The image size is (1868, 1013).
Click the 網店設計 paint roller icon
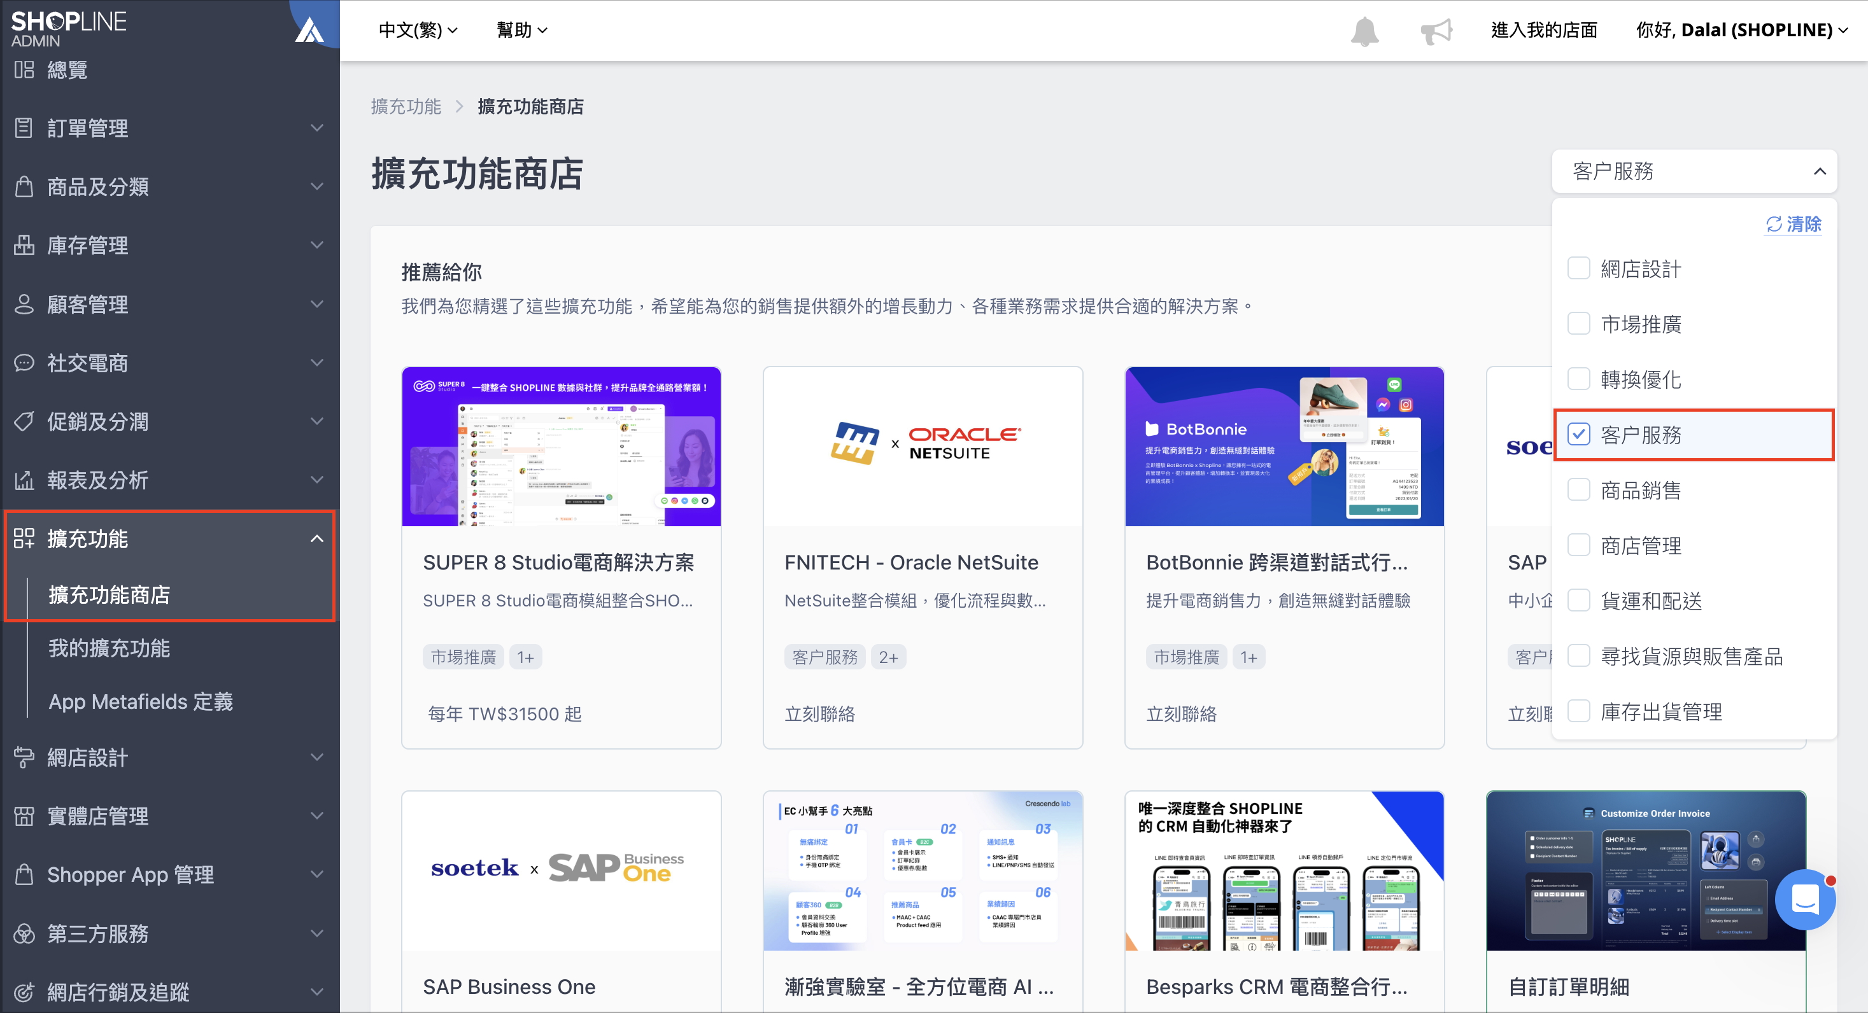click(24, 757)
